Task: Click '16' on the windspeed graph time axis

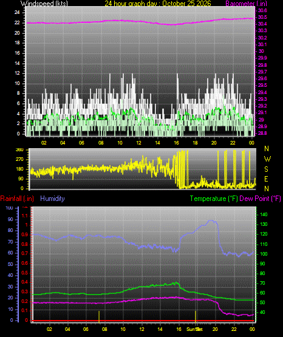Action: 176,143
